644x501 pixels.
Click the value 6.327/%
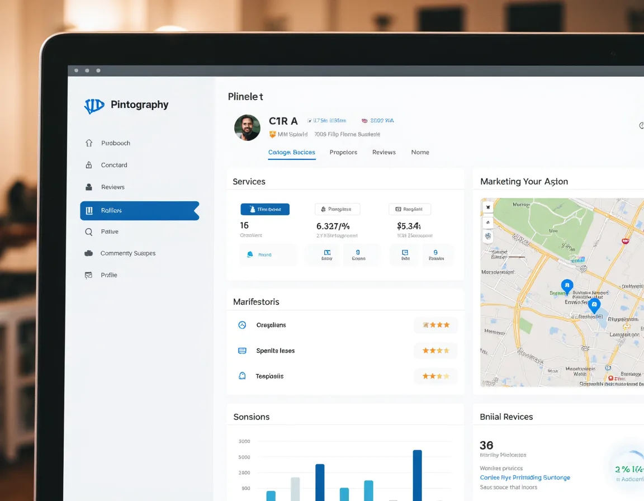[x=333, y=226]
